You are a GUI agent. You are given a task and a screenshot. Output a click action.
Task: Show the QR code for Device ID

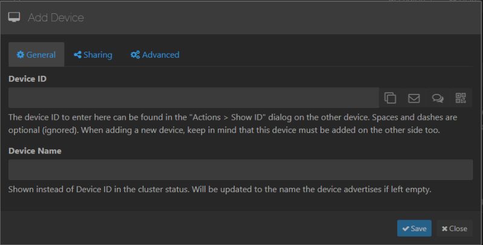pos(461,98)
